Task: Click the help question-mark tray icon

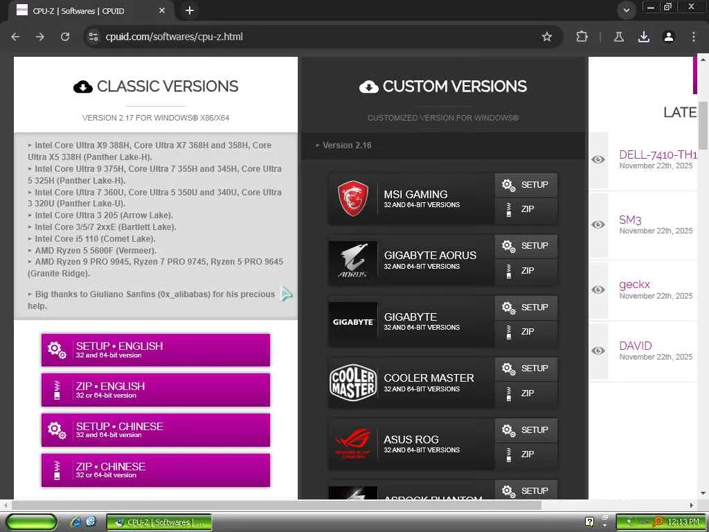Action: (x=590, y=522)
